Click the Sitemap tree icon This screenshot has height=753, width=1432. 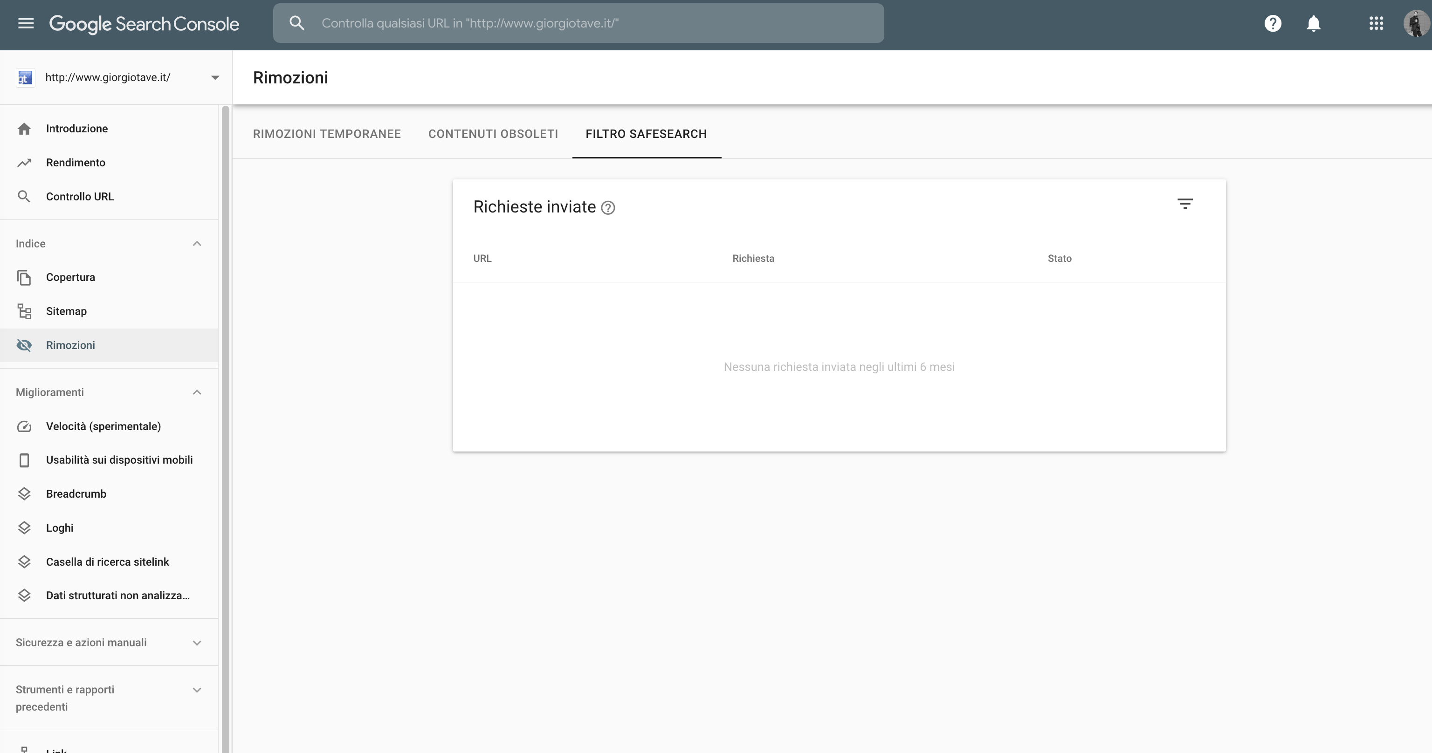click(24, 311)
